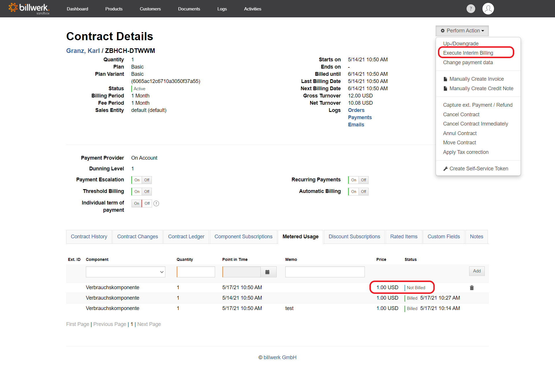This screenshot has height=365, width=555.
Task: Delete the Not Billed usage row
Action: [472, 287]
